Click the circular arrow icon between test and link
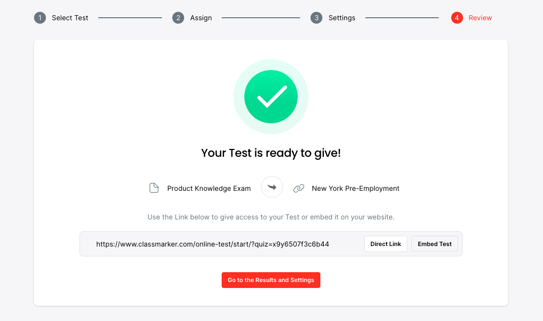 (x=272, y=187)
